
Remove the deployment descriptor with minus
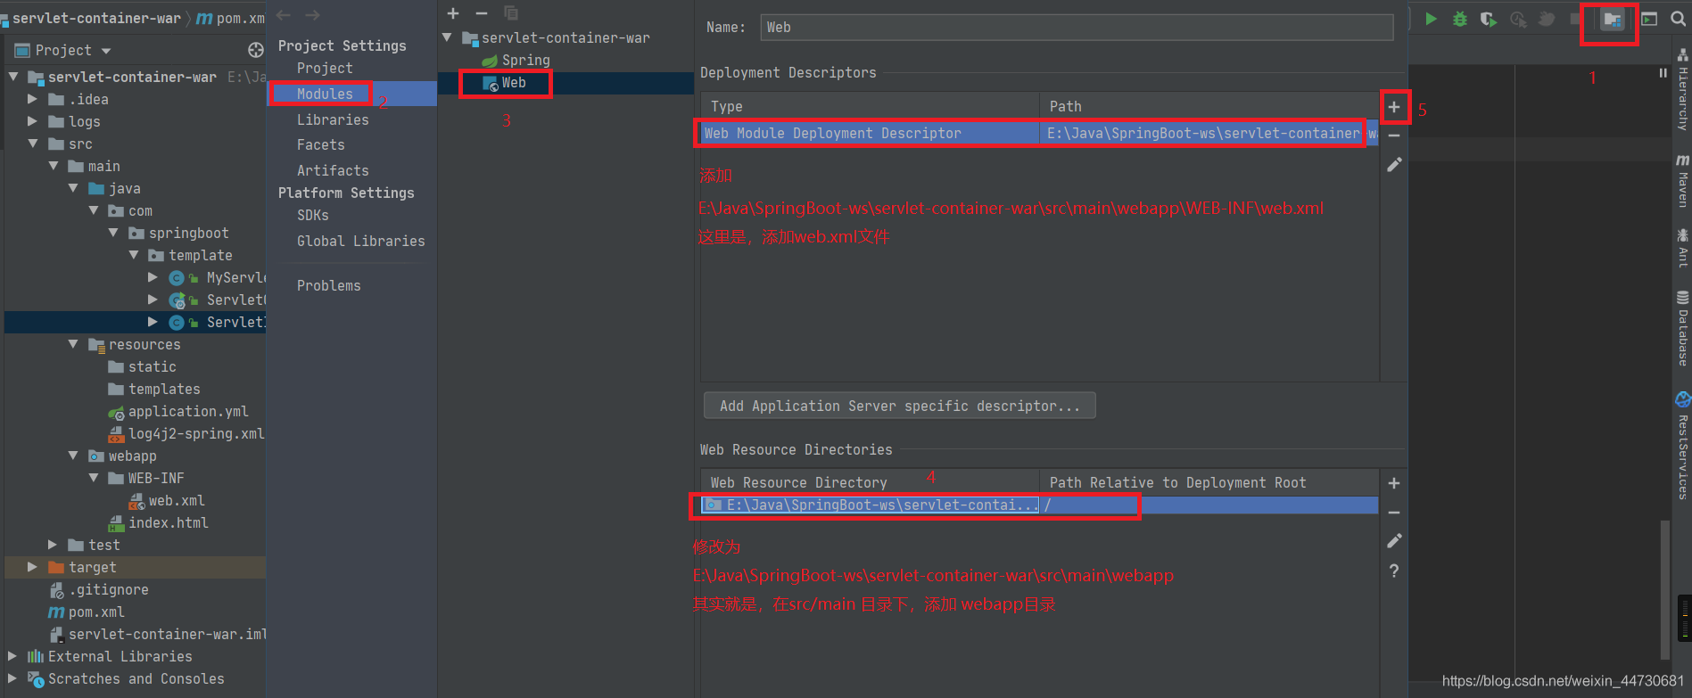click(x=1394, y=135)
